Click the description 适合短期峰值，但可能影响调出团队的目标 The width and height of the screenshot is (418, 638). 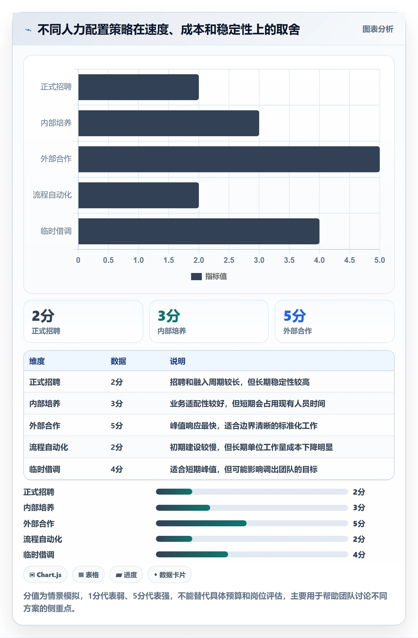pyautogui.click(x=244, y=469)
